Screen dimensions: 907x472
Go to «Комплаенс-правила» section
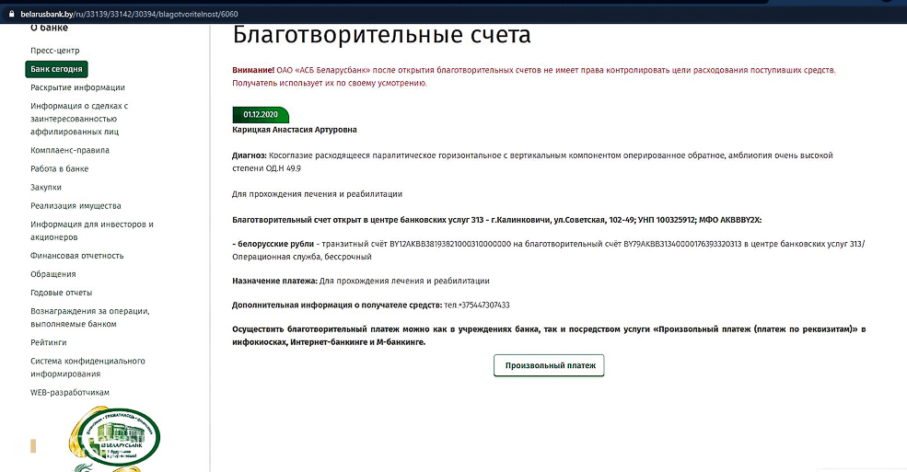coord(70,150)
